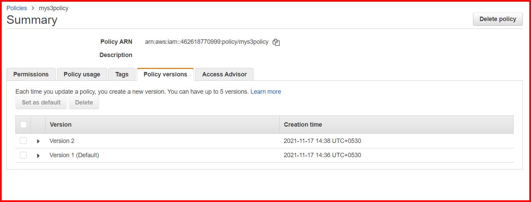Toggle the select-all versions checkbox

[x=23, y=125]
